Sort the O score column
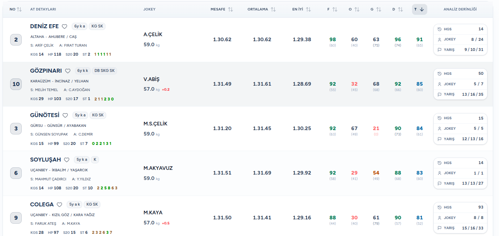The height and width of the screenshot is (236, 499). 357,9
